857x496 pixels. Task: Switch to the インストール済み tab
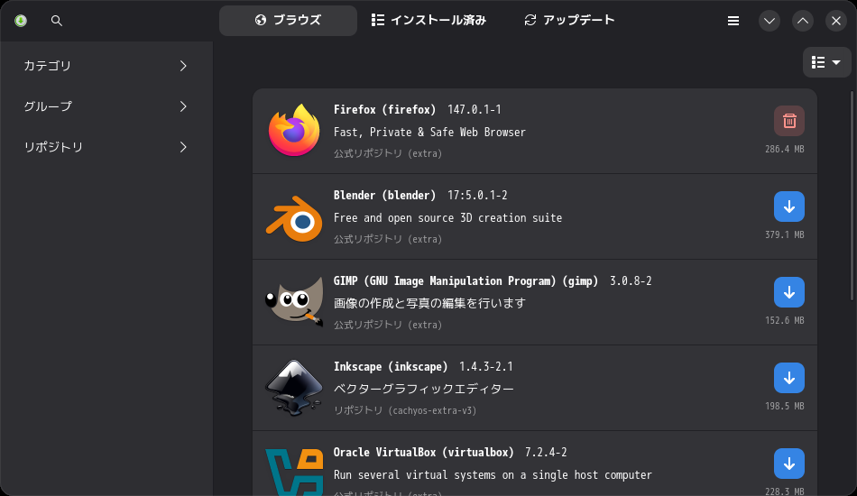pyautogui.click(x=429, y=20)
